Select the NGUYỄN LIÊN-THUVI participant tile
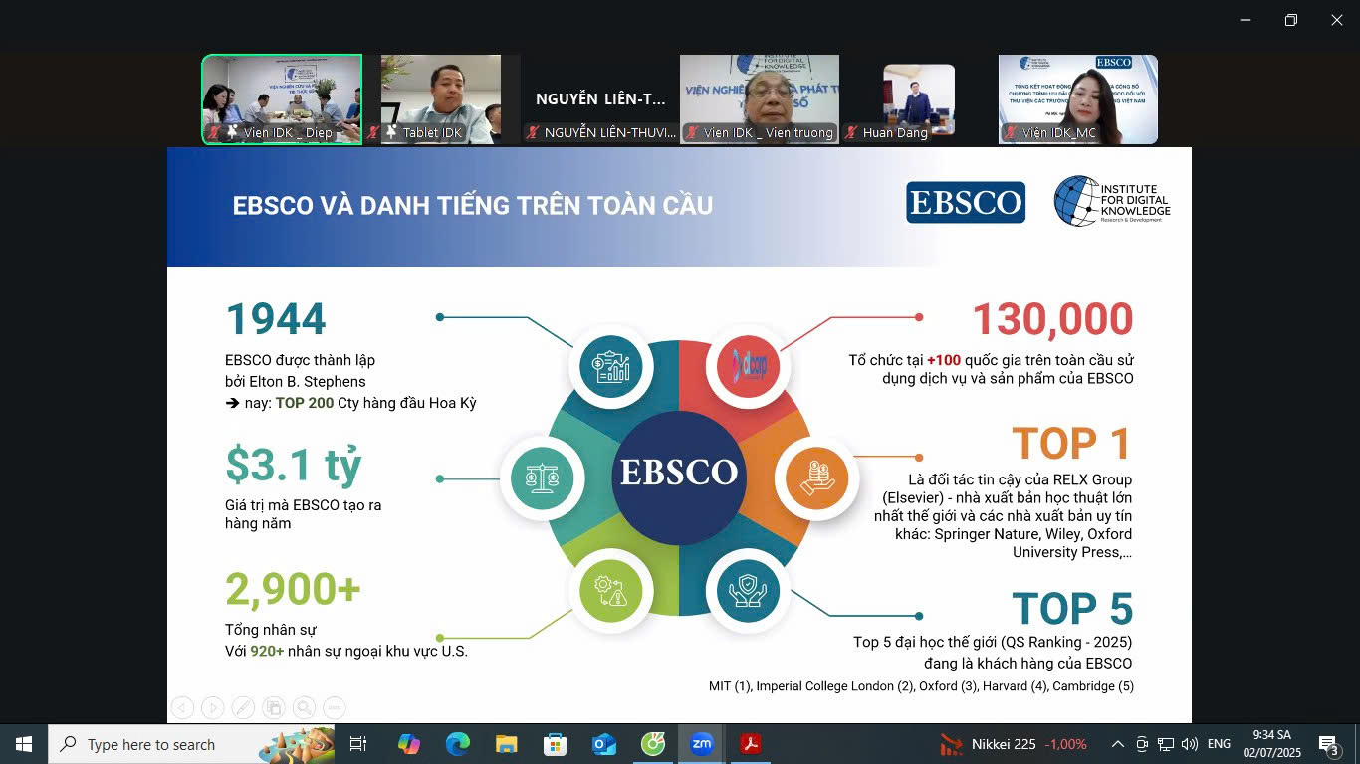1360x764 pixels. tap(600, 99)
